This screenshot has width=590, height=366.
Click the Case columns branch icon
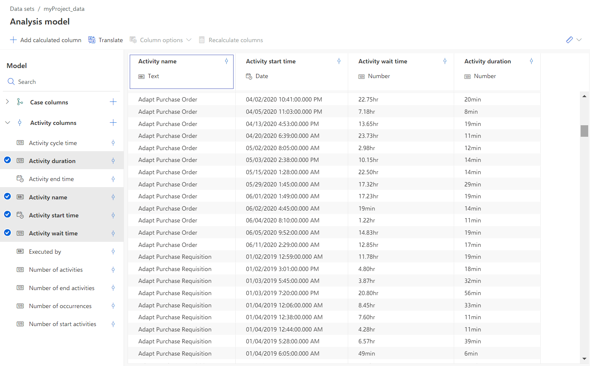click(20, 102)
